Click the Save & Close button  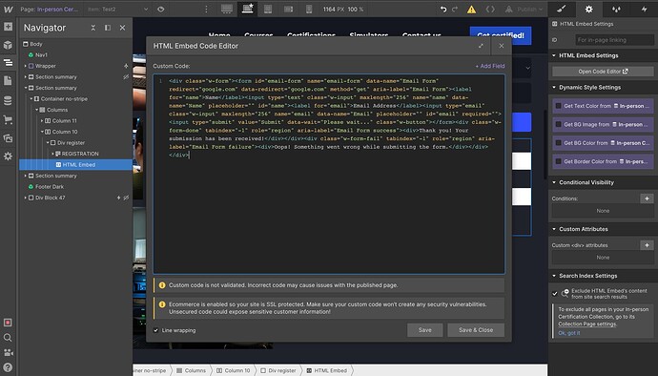pyautogui.click(x=476, y=330)
